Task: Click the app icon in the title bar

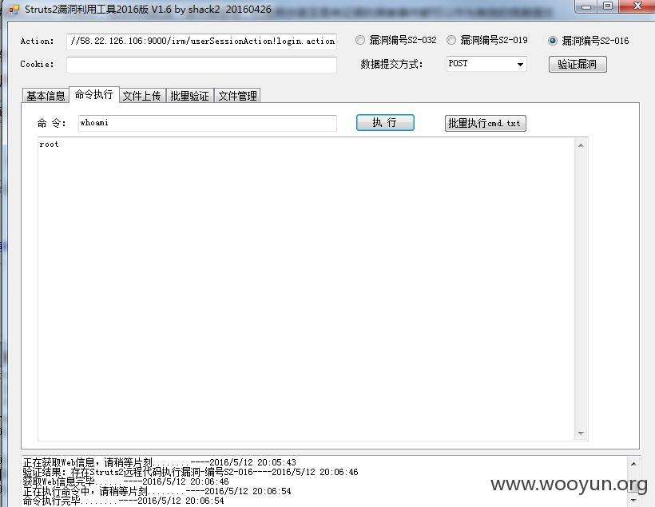Action: 14,9
